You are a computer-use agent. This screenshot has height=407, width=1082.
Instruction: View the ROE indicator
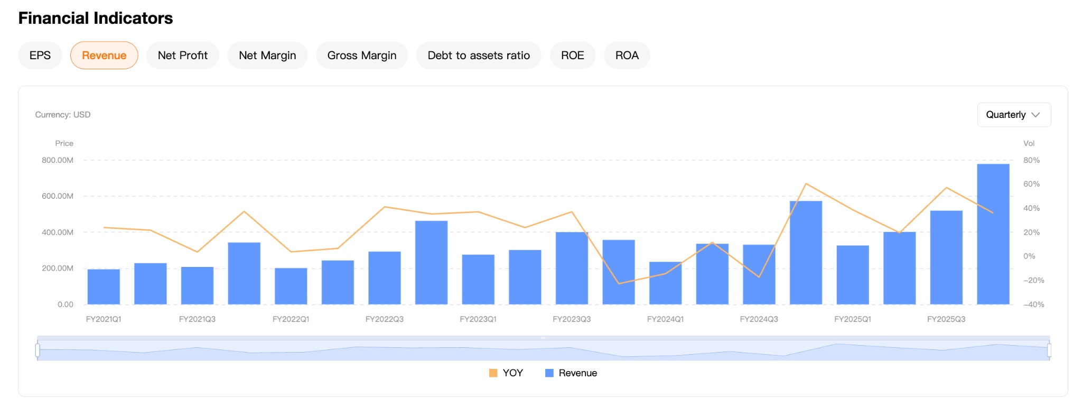pos(572,55)
